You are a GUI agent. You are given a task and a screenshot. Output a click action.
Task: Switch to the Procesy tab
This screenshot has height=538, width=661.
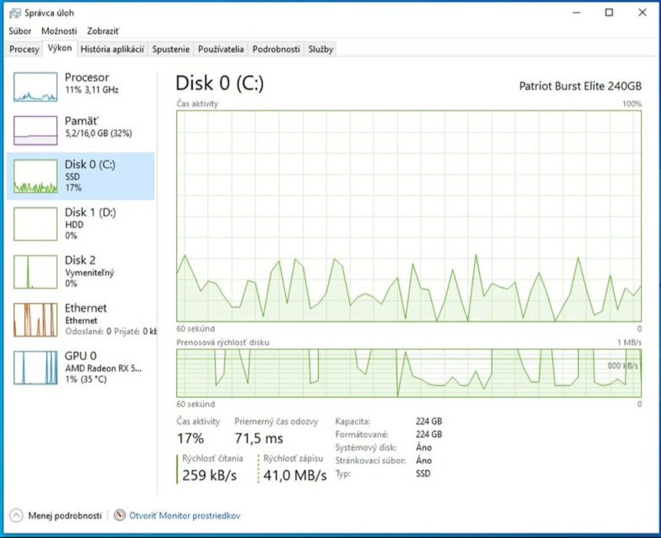[24, 50]
